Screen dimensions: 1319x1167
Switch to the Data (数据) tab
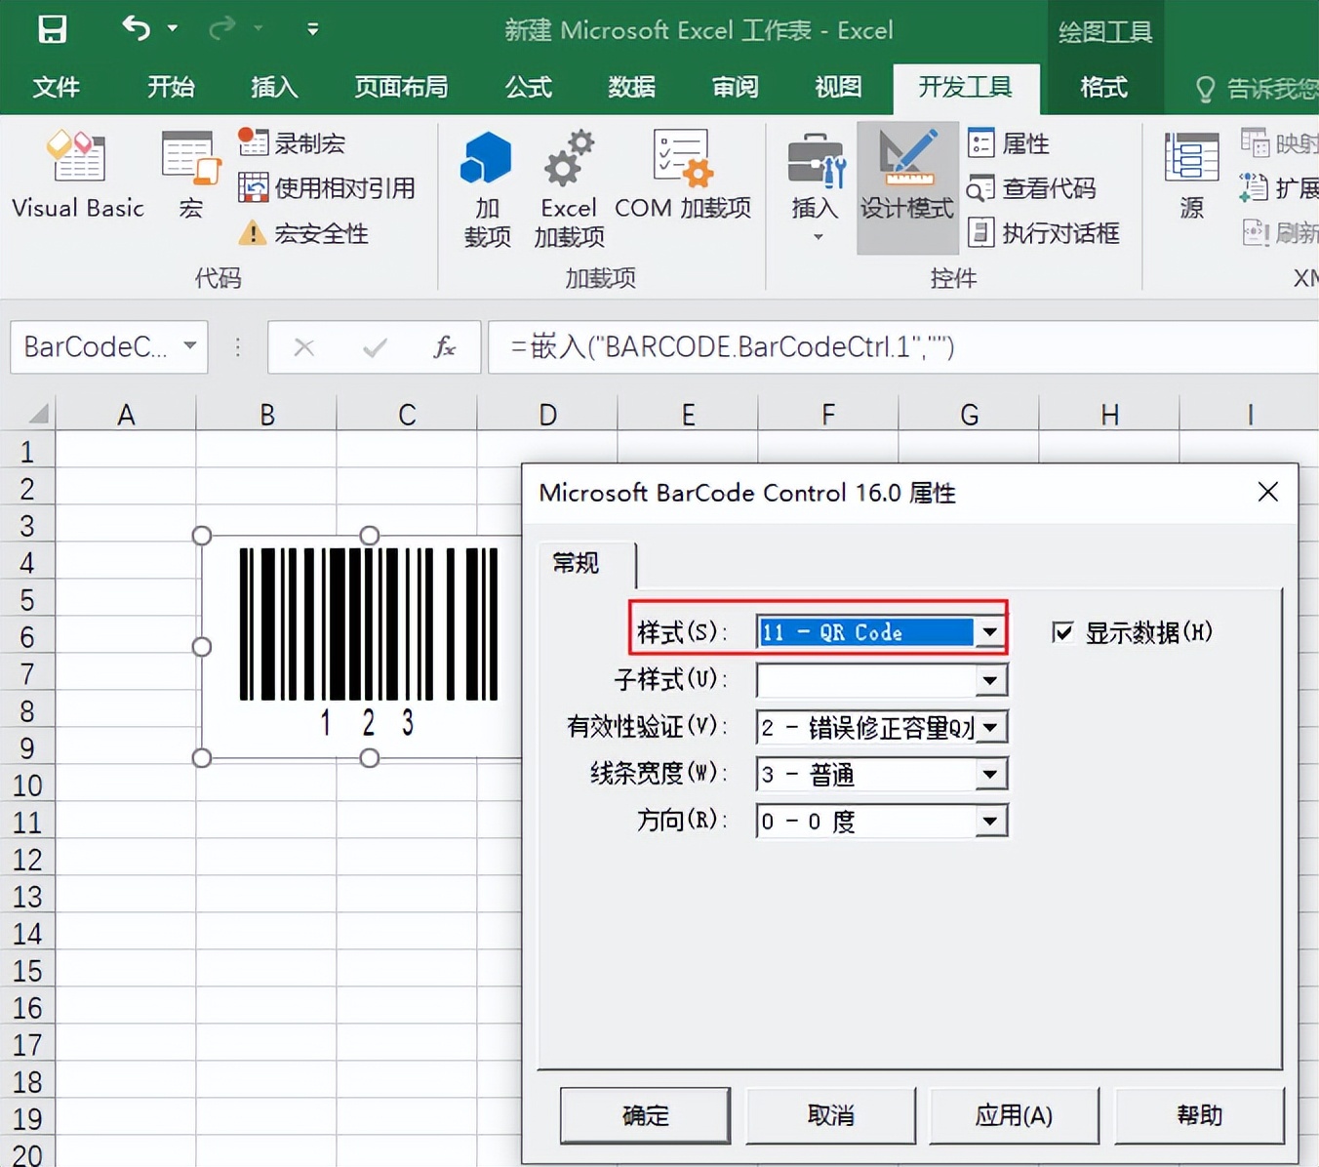[x=631, y=88]
